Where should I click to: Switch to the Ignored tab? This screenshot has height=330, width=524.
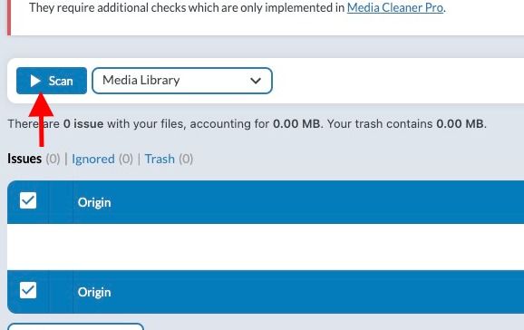pos(93,159)
